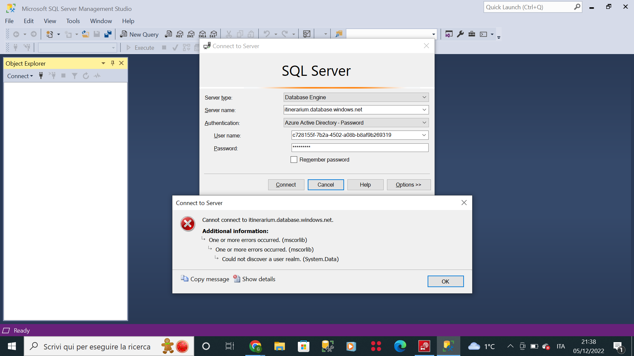The height and width of the screenshot is (356, 634).
Task: Expand the User name dropdown arrow
Action: [424, 135]
